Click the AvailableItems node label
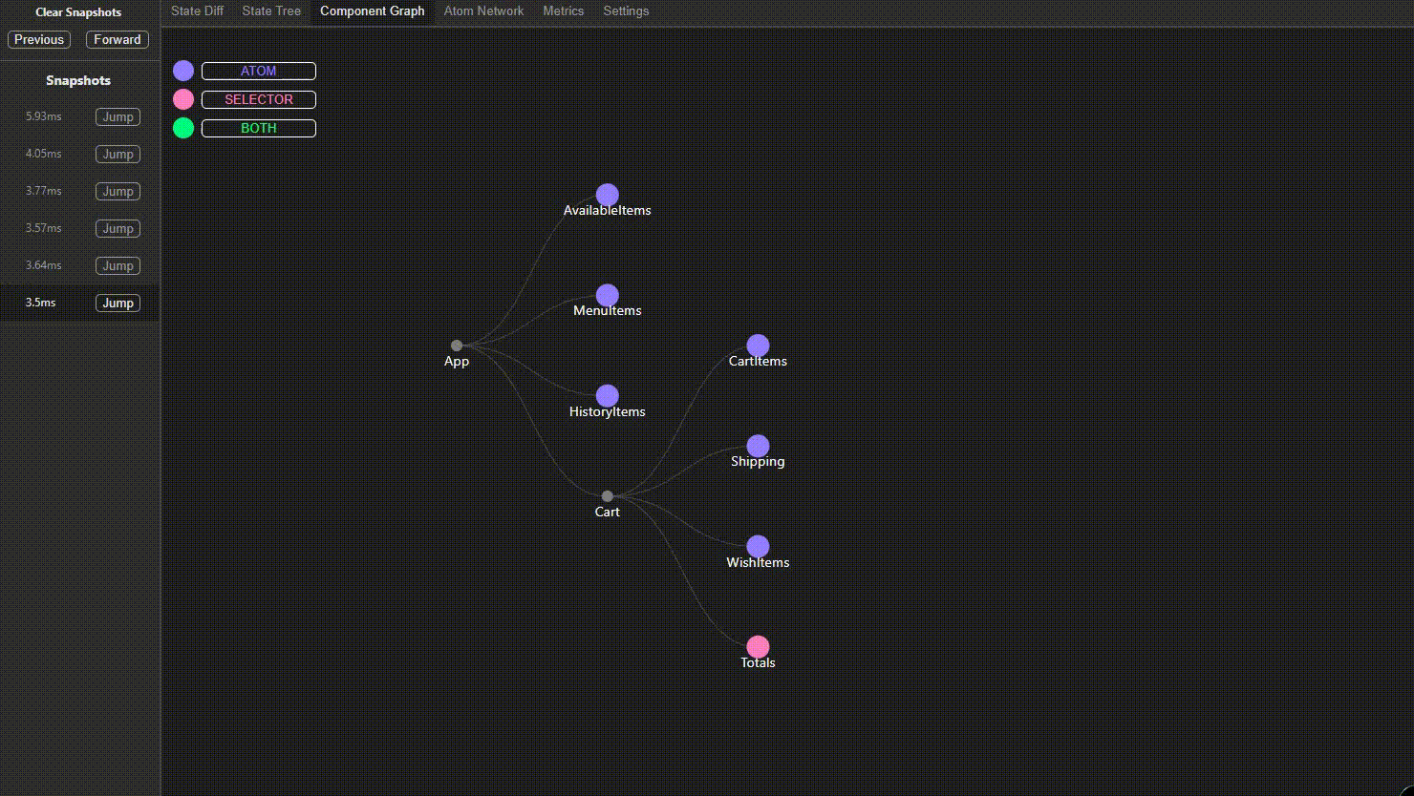 pyautogui.click(x=608, y=211)
